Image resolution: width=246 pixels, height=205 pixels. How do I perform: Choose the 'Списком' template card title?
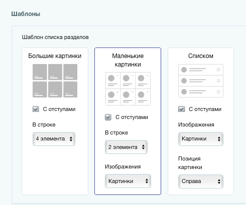[x=201, y=56]
